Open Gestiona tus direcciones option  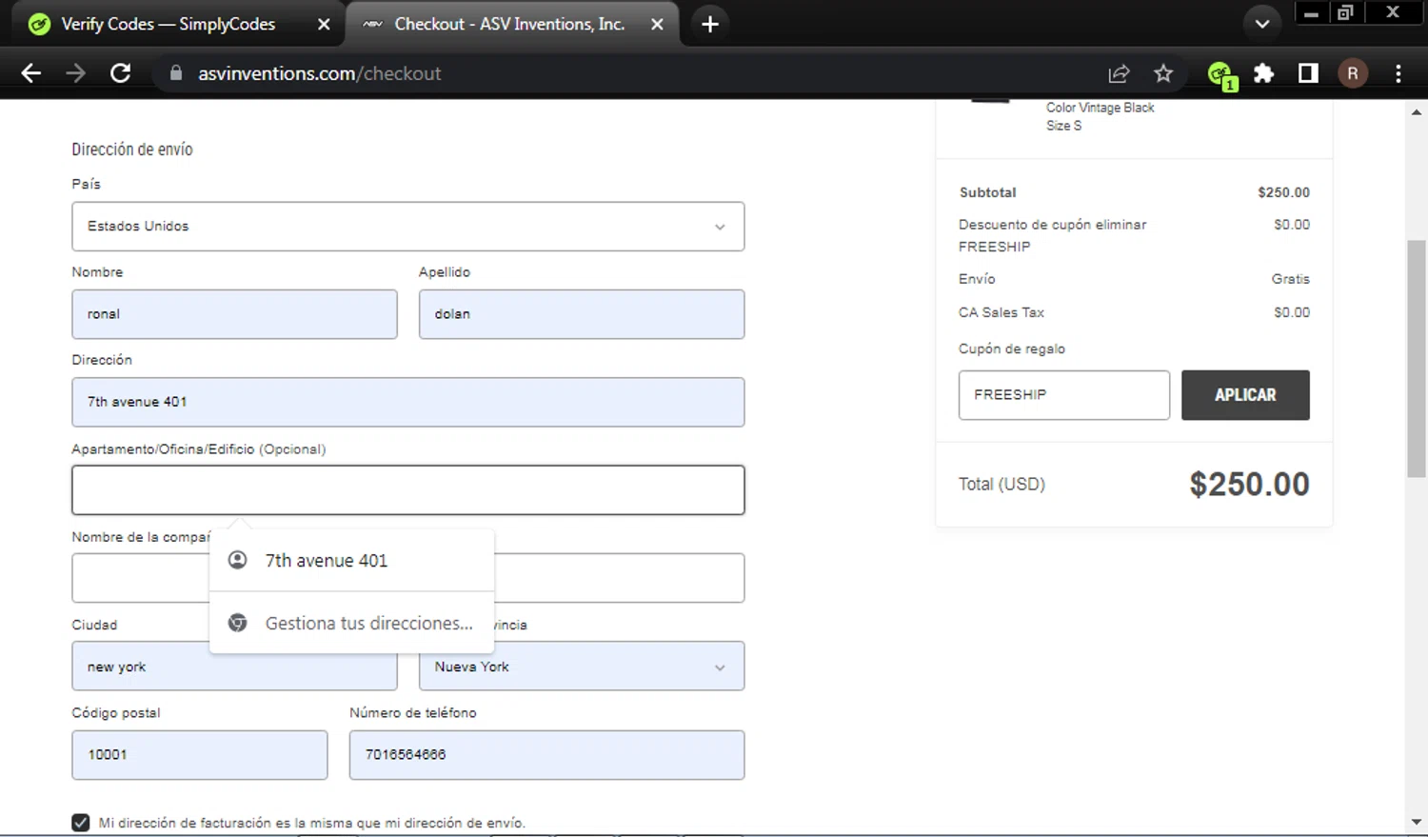click(351, 623)
